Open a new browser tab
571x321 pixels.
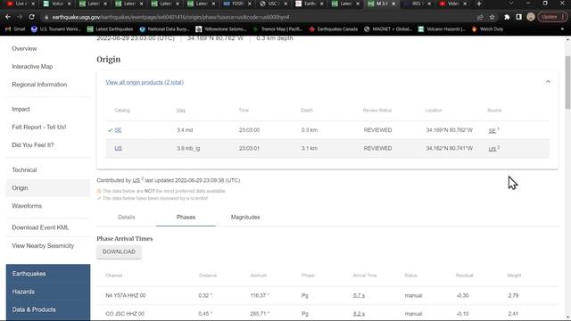479,4
